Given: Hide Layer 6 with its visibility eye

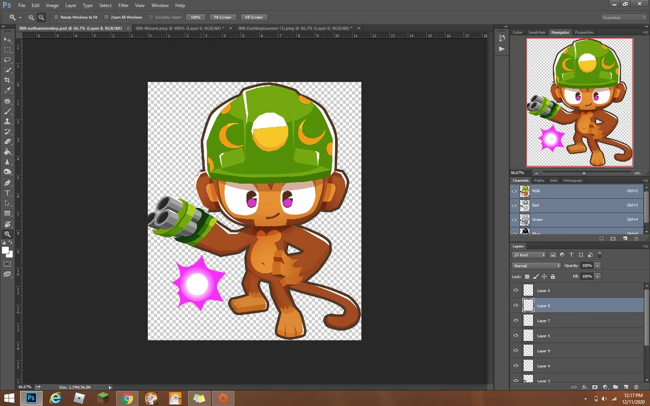Looking at the screenshot, I should pos(516,290).
